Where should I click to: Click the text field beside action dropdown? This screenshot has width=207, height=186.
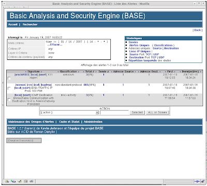point(114,113)
